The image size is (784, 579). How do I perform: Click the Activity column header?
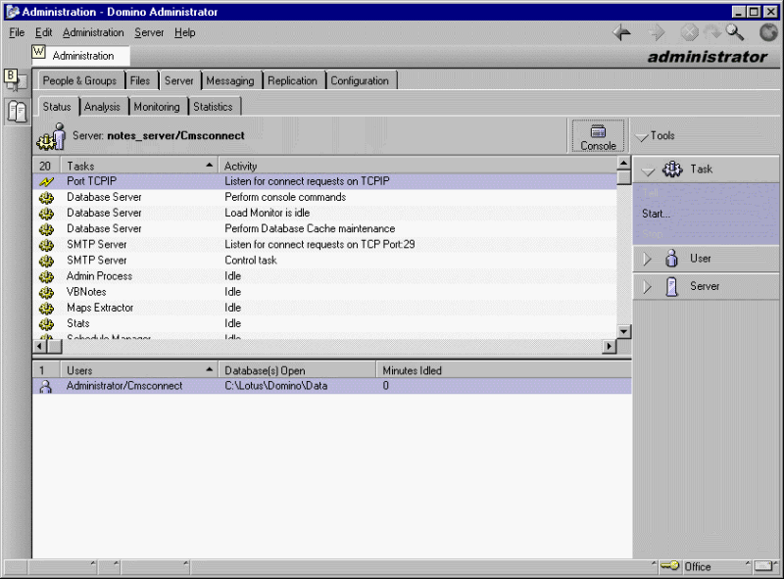(417, 166)
